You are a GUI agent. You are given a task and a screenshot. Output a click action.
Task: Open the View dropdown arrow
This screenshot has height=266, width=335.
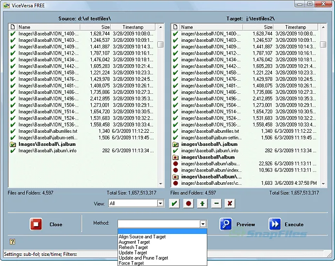[x=160, y=203]
